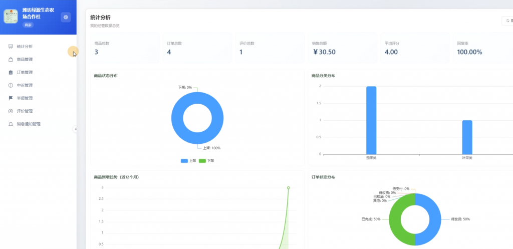Click the 消息通知管理 bell icon
Image resolution: width=513 pixels, height=249 pixels.
(x=11, y=124)
